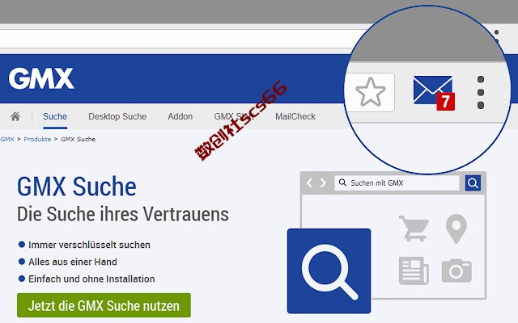Click into the Suchen mit GMX field

coord(397,183)
